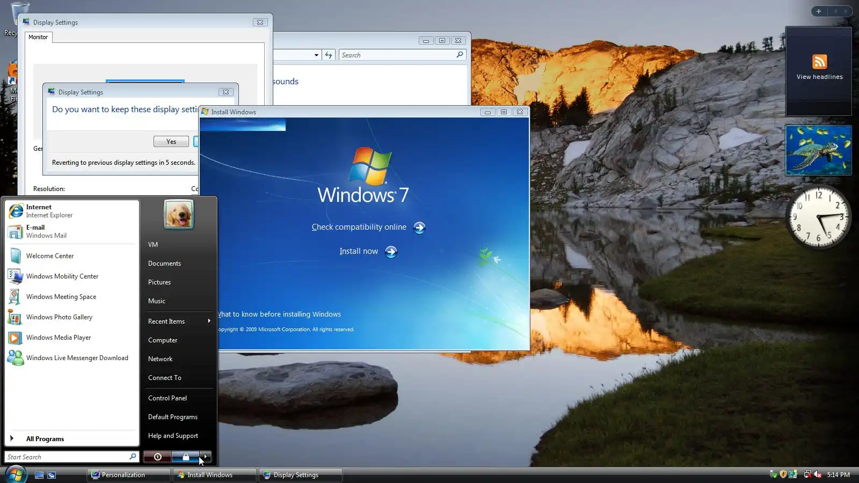Open the network connection tray icon
The image size is (859, 483).
tap(807, 474)
